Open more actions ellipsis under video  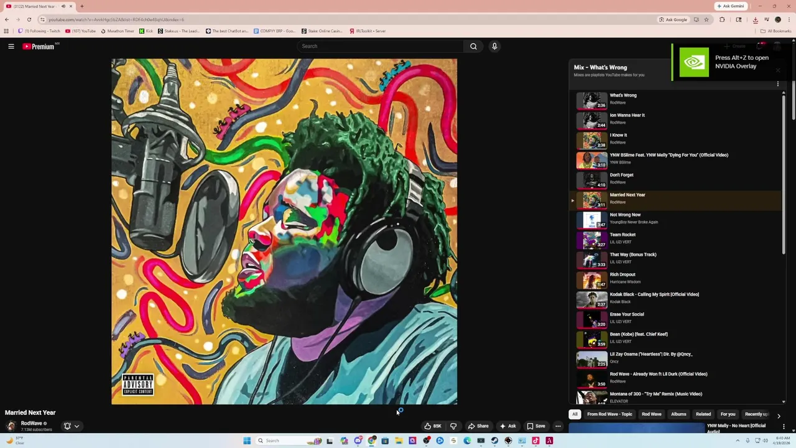click(x=558, y=426)
